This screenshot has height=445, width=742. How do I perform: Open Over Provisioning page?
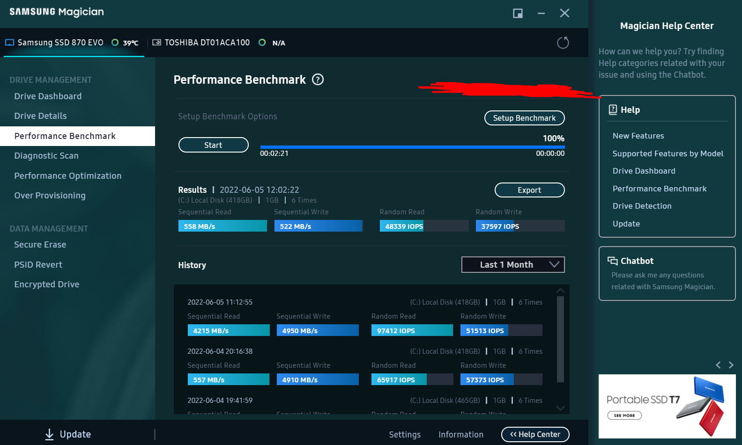[x=50, y=196]
